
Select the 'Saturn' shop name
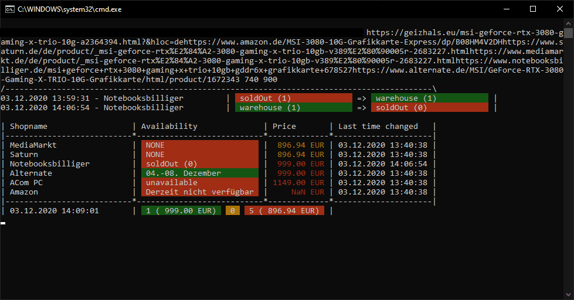(x=24, y=154)
